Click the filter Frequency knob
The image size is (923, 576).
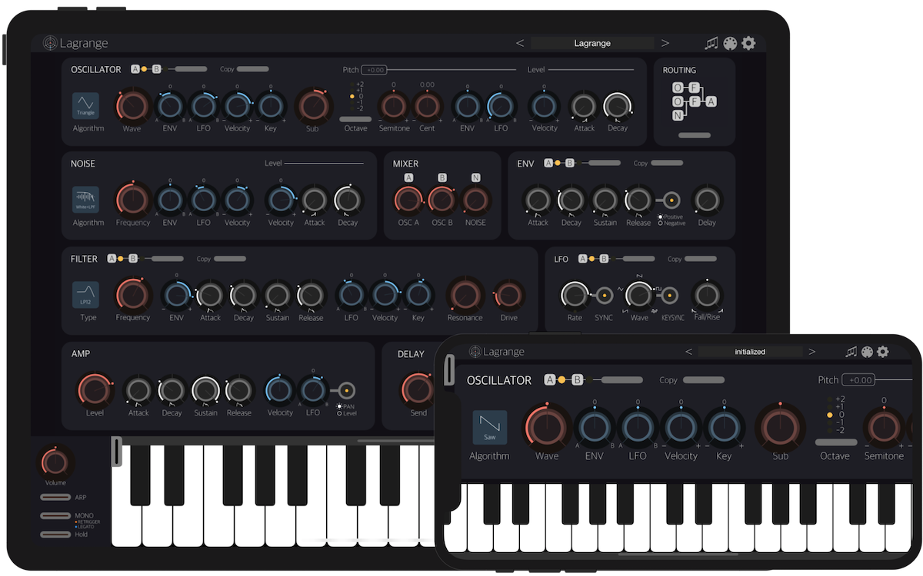132,295
